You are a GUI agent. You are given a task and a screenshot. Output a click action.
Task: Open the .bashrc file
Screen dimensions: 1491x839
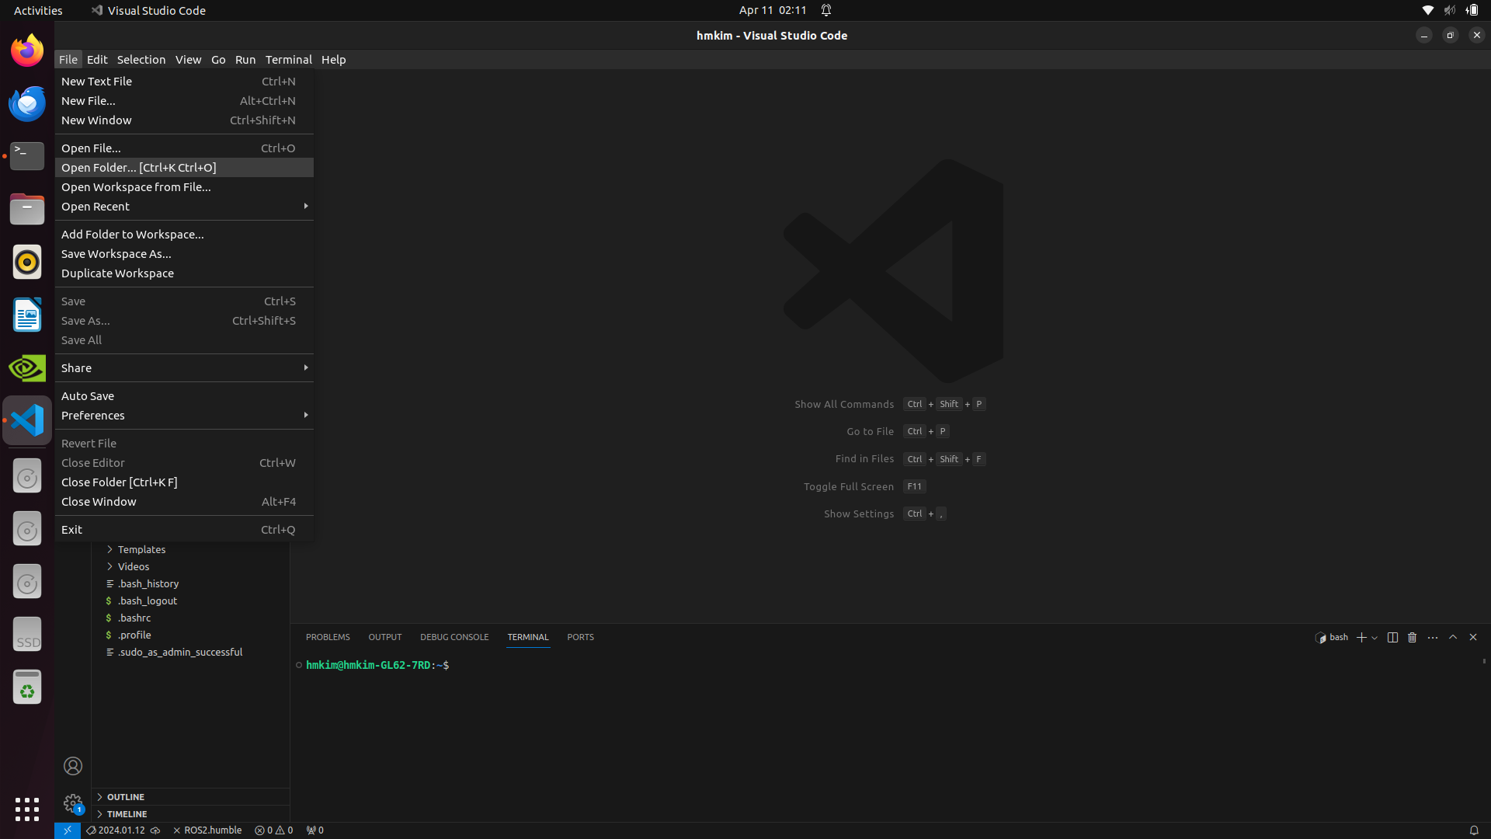pos(134,618)
